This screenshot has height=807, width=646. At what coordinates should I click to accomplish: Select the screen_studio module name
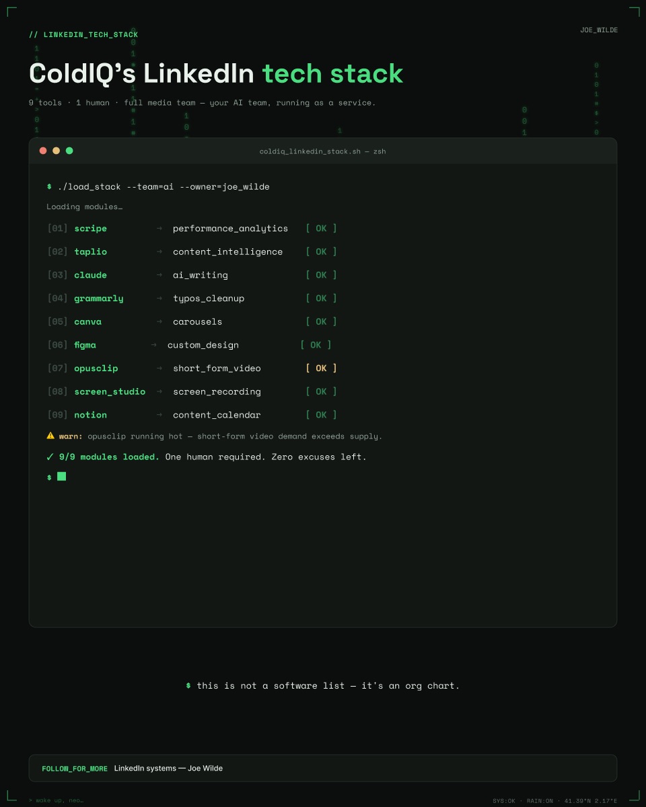pyautogui.click(x=110, y=391)
